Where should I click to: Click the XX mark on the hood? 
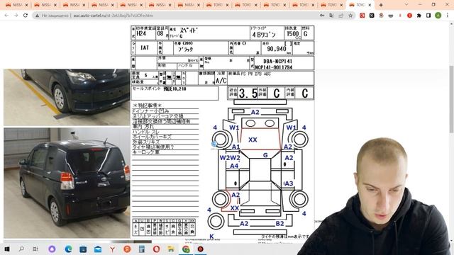(x=253, y=140)
